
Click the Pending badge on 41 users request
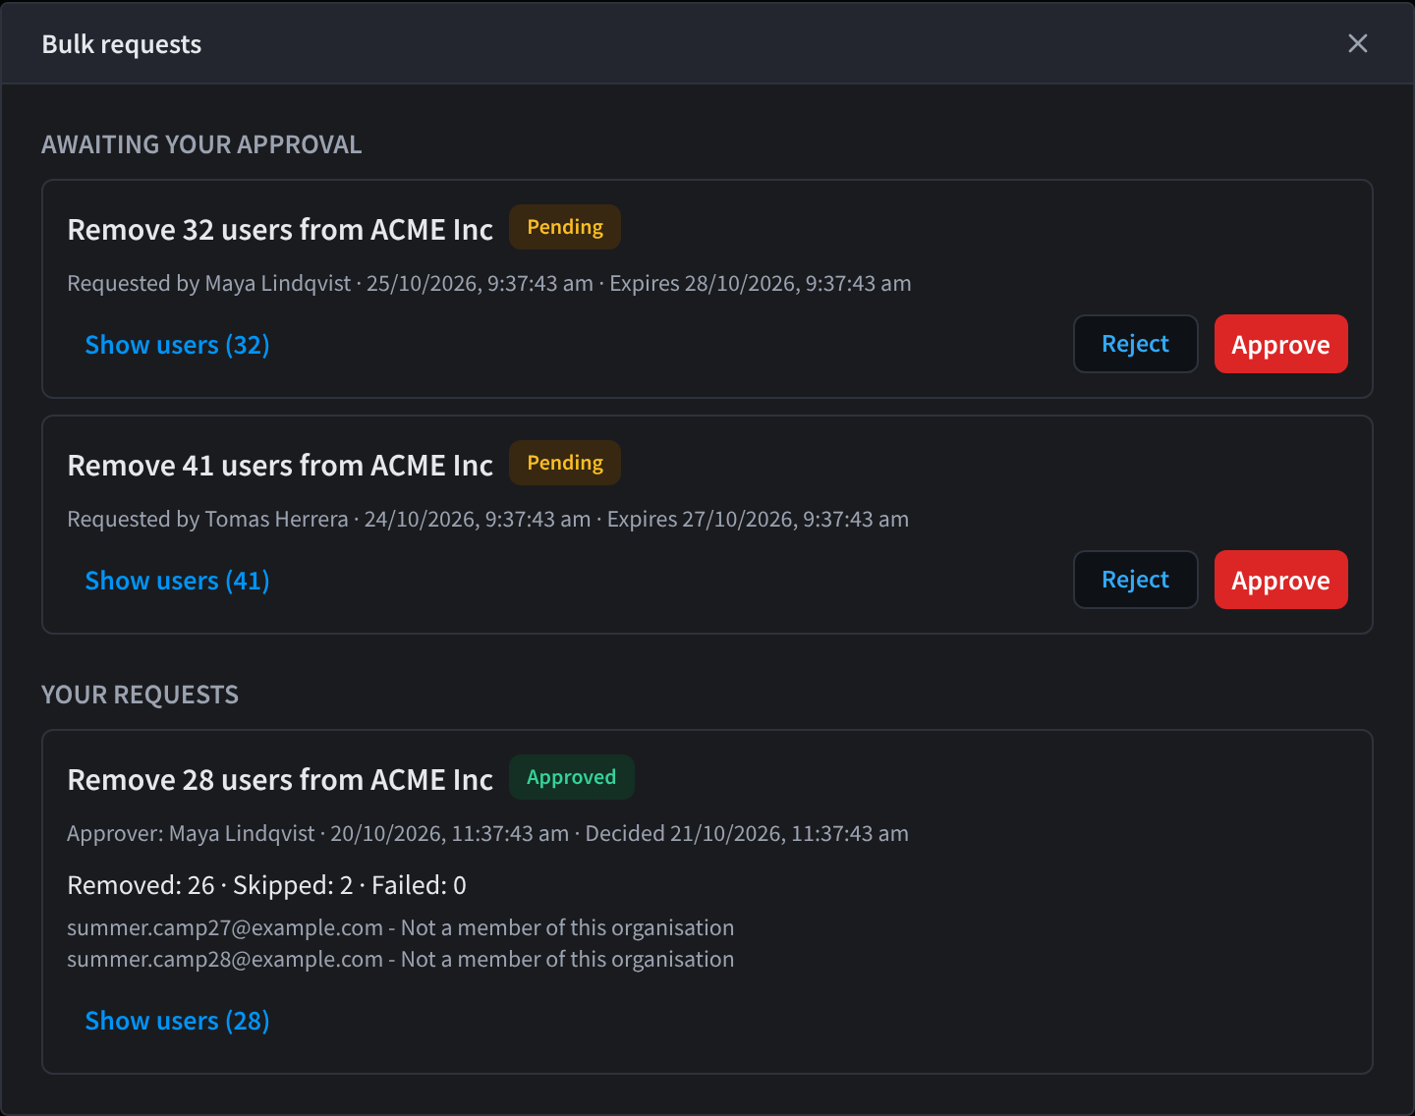(x=565, y=463)
